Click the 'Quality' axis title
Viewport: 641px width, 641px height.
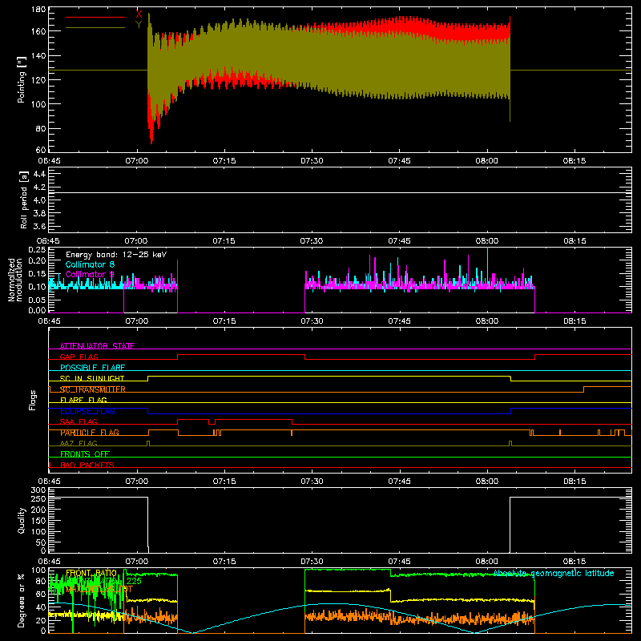click(22, 520)
